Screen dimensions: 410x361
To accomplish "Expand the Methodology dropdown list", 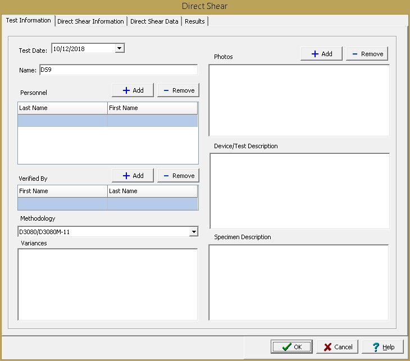I will pos(194,232).
